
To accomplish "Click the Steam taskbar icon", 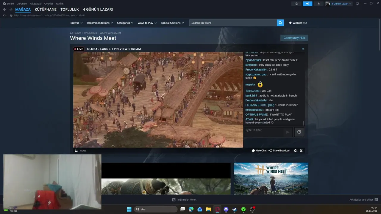I will tap(235, 209).
